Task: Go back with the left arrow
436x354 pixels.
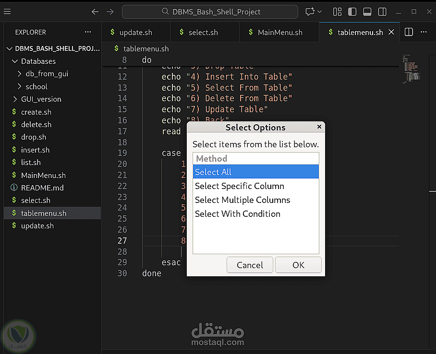Action: point(95,12)
